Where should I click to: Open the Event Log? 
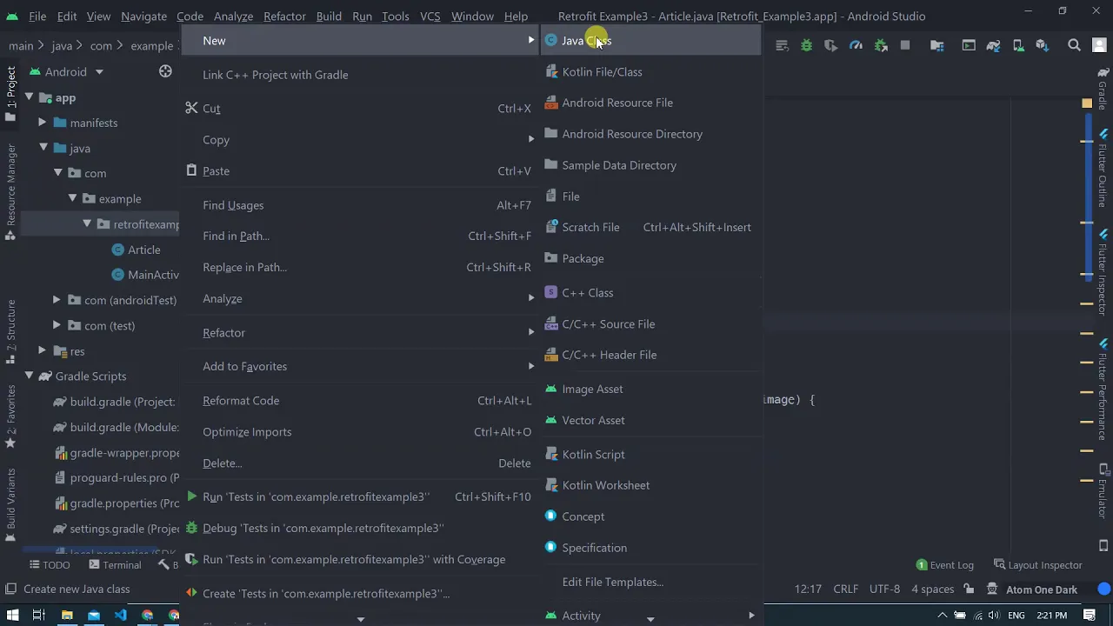pyautogui.click(x=944, y=565)
